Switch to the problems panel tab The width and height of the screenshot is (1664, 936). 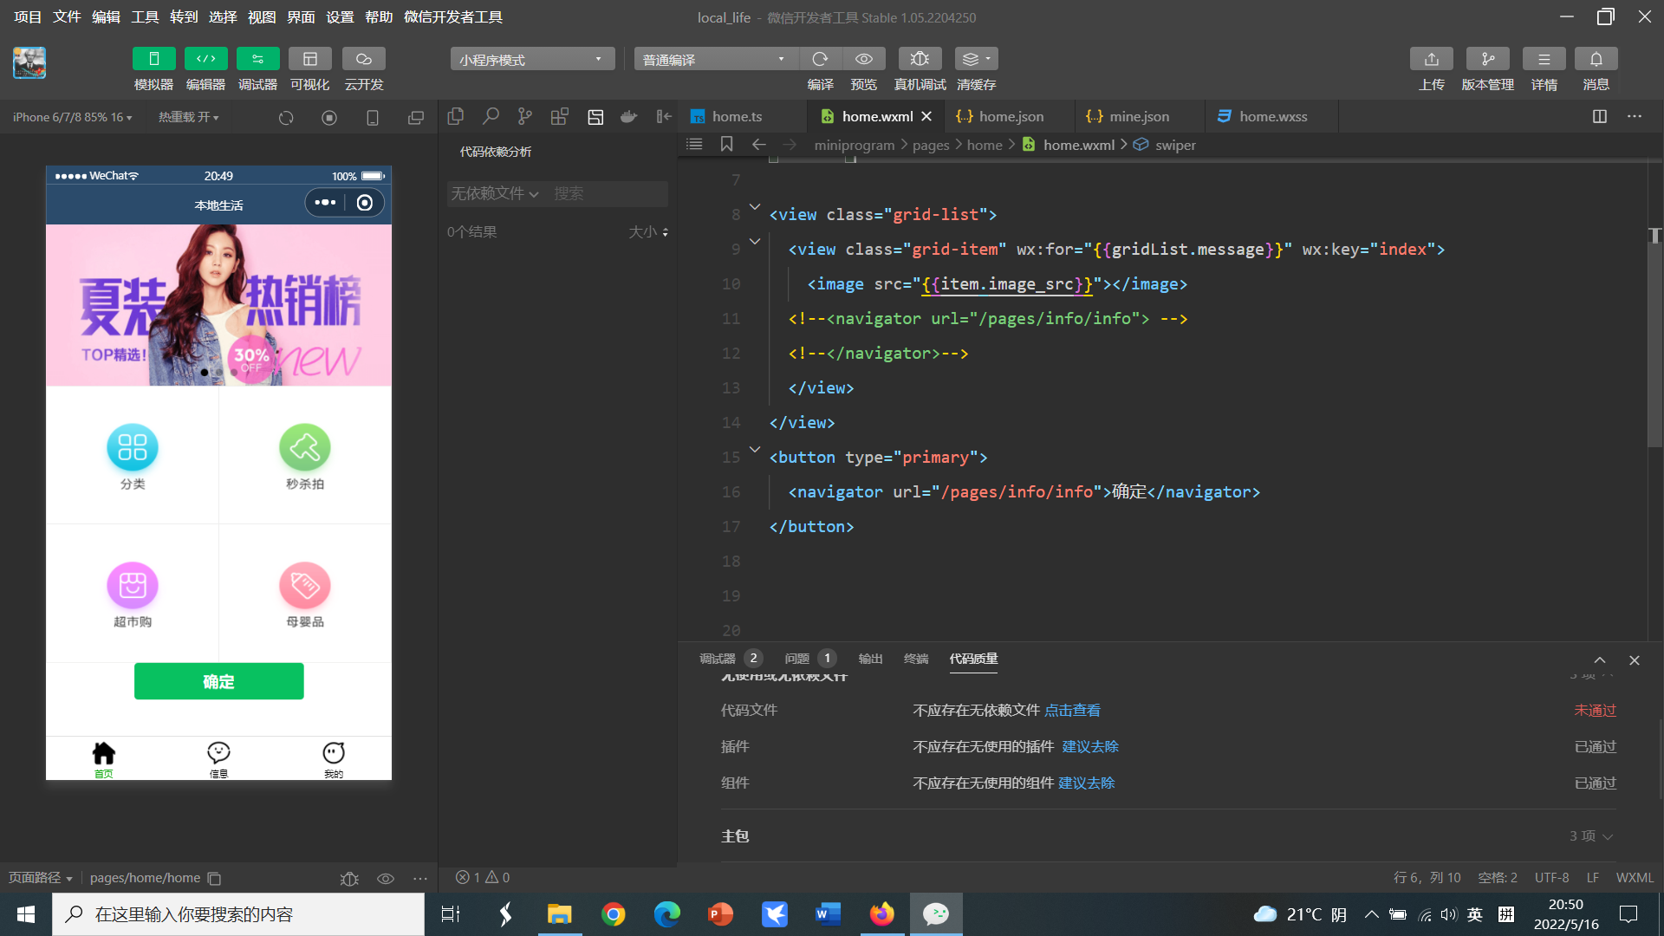click(809, 659)
